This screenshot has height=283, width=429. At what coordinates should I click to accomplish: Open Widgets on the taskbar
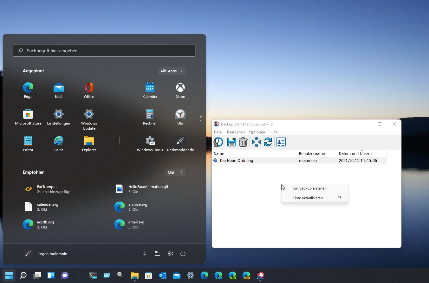(51, 275)
